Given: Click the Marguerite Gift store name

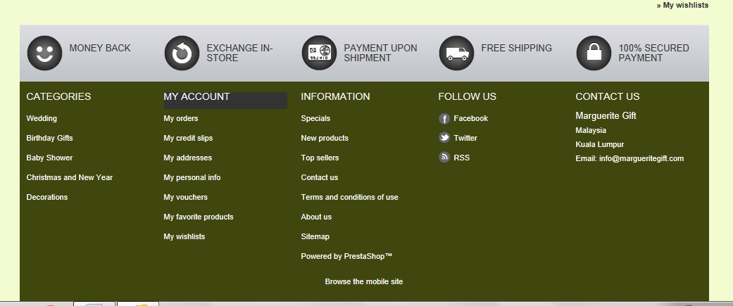Looking at the screenshot, I should click(x=606, y=115).
